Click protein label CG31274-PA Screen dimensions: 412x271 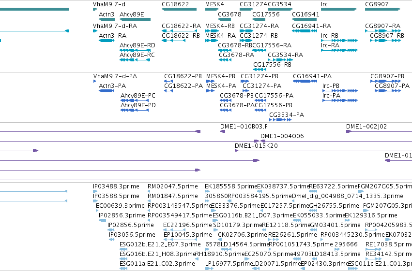(x=262, y=86)
